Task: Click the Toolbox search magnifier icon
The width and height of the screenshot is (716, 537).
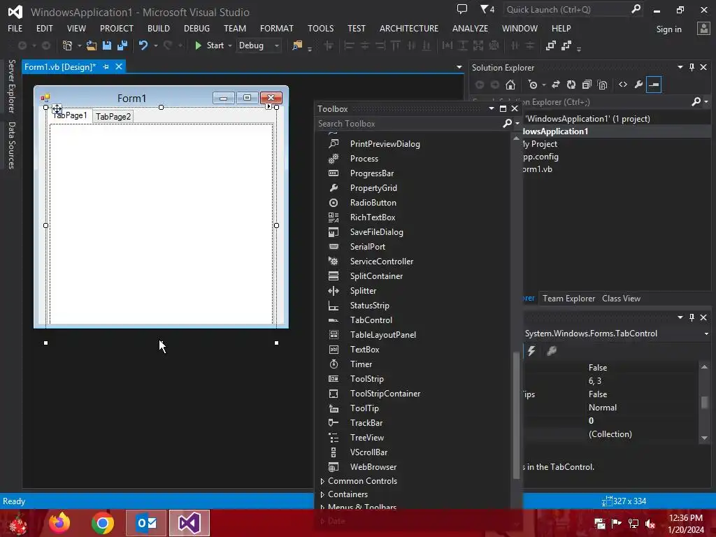Action: [508, 123]
